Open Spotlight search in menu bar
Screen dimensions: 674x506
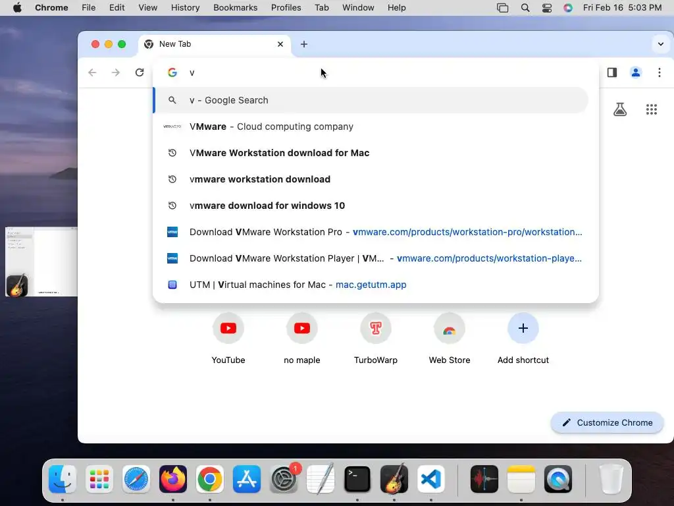point(525,7)
